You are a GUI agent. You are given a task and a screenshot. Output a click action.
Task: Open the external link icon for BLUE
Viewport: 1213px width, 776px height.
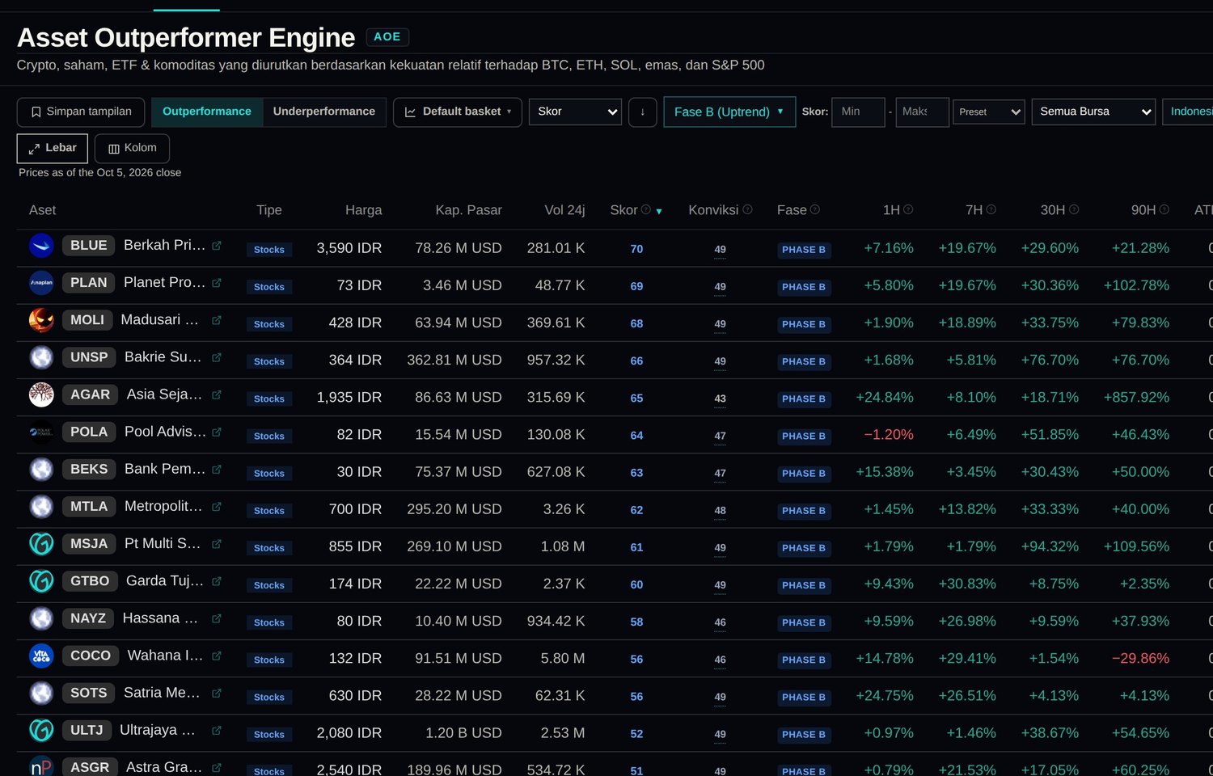(217, 246)
